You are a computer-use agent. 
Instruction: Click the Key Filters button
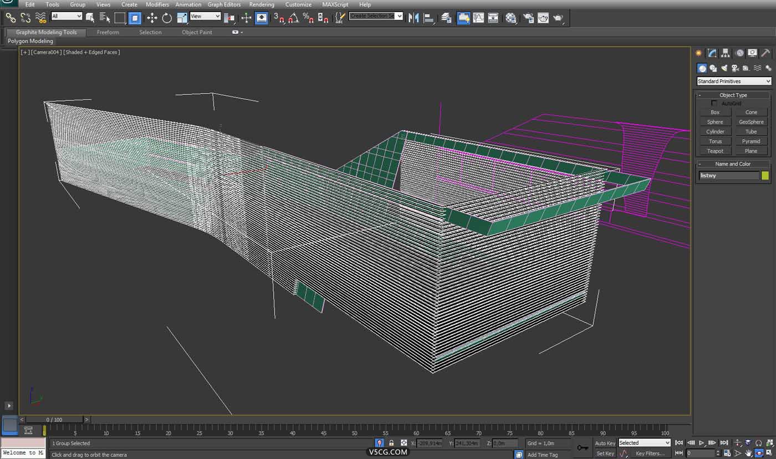point(651,453)
